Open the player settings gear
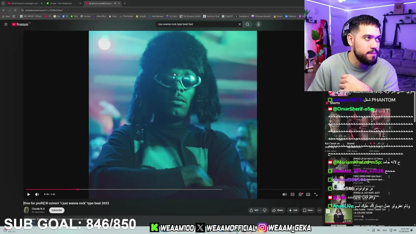 tap(300, 194)
